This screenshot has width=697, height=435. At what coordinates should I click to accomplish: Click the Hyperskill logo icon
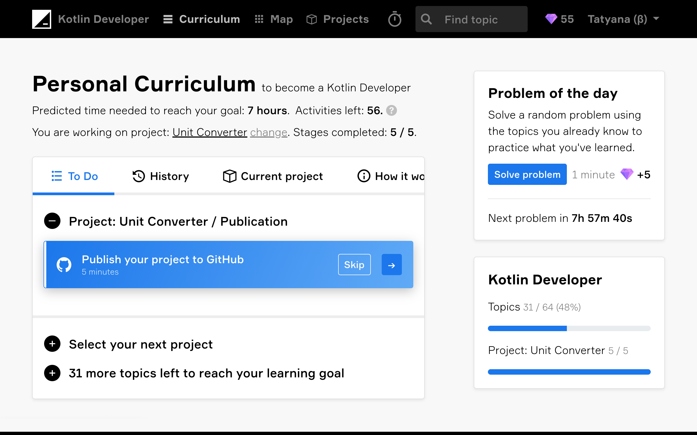(42, 19)
